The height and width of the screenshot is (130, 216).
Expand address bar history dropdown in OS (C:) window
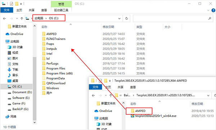[x=119, y=18]
